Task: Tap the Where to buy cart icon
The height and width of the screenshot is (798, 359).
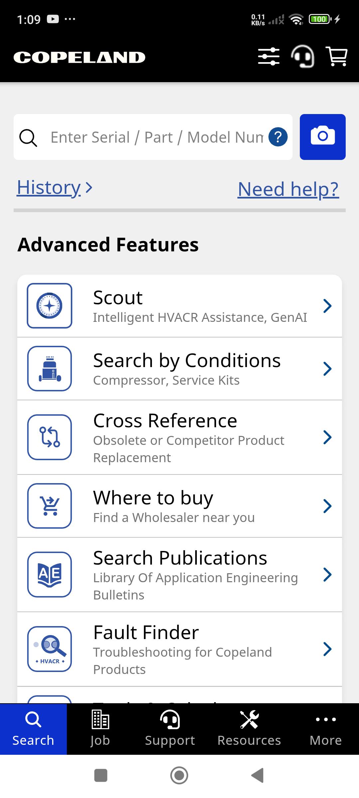Action: tap(50, 506)
